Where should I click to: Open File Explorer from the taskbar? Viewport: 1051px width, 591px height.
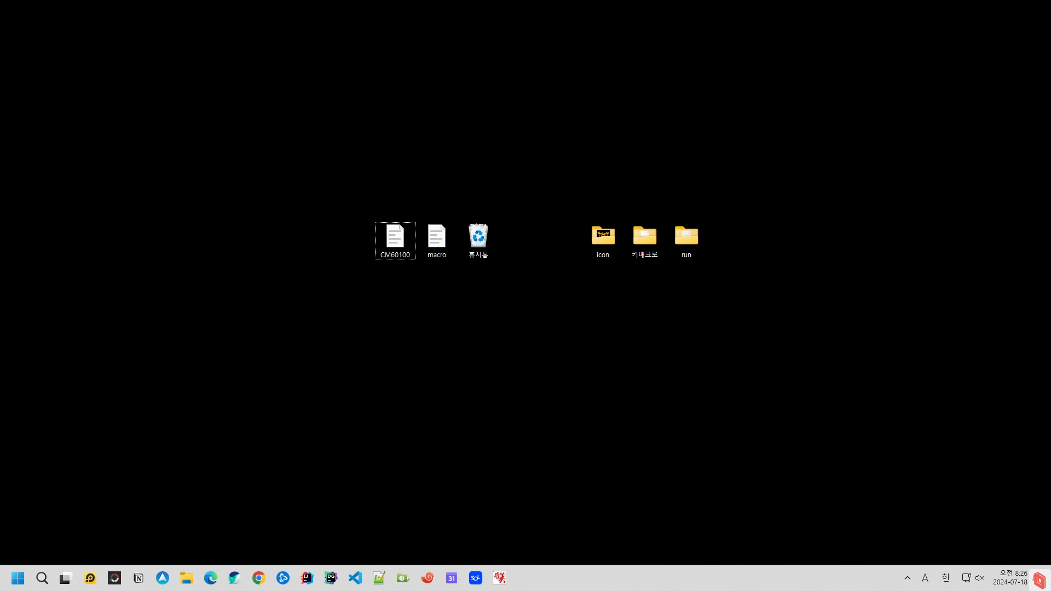(187, 578)
